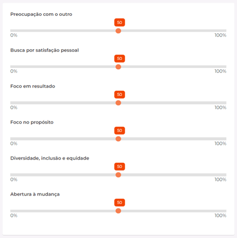Click the 50 badge above Diversidade, inclusão e equidade
Image resolution: width=237 pixels, height=238 pixels.
tap(120, 166)
